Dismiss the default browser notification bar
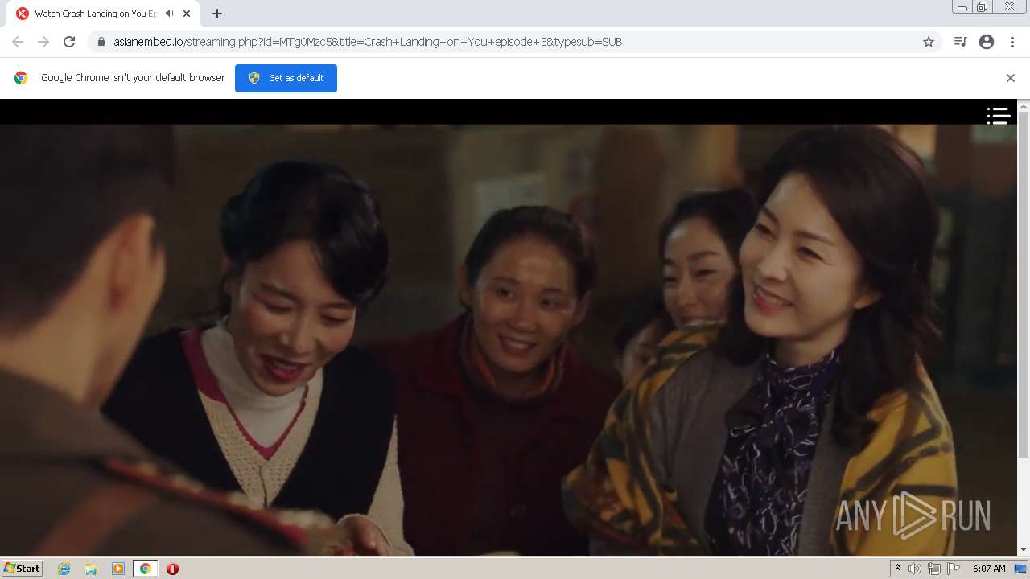Viewport: 1030px width, 579px height. (1011, 78)
